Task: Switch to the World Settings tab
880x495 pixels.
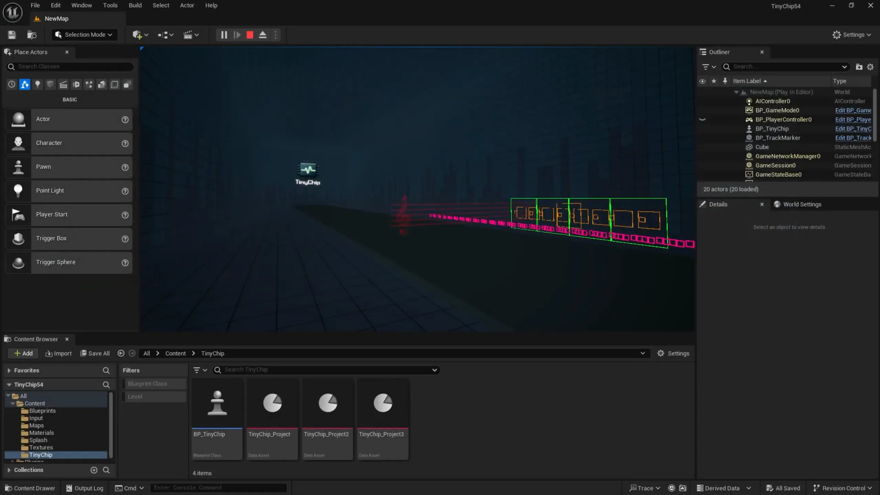Action: point(797,204)
